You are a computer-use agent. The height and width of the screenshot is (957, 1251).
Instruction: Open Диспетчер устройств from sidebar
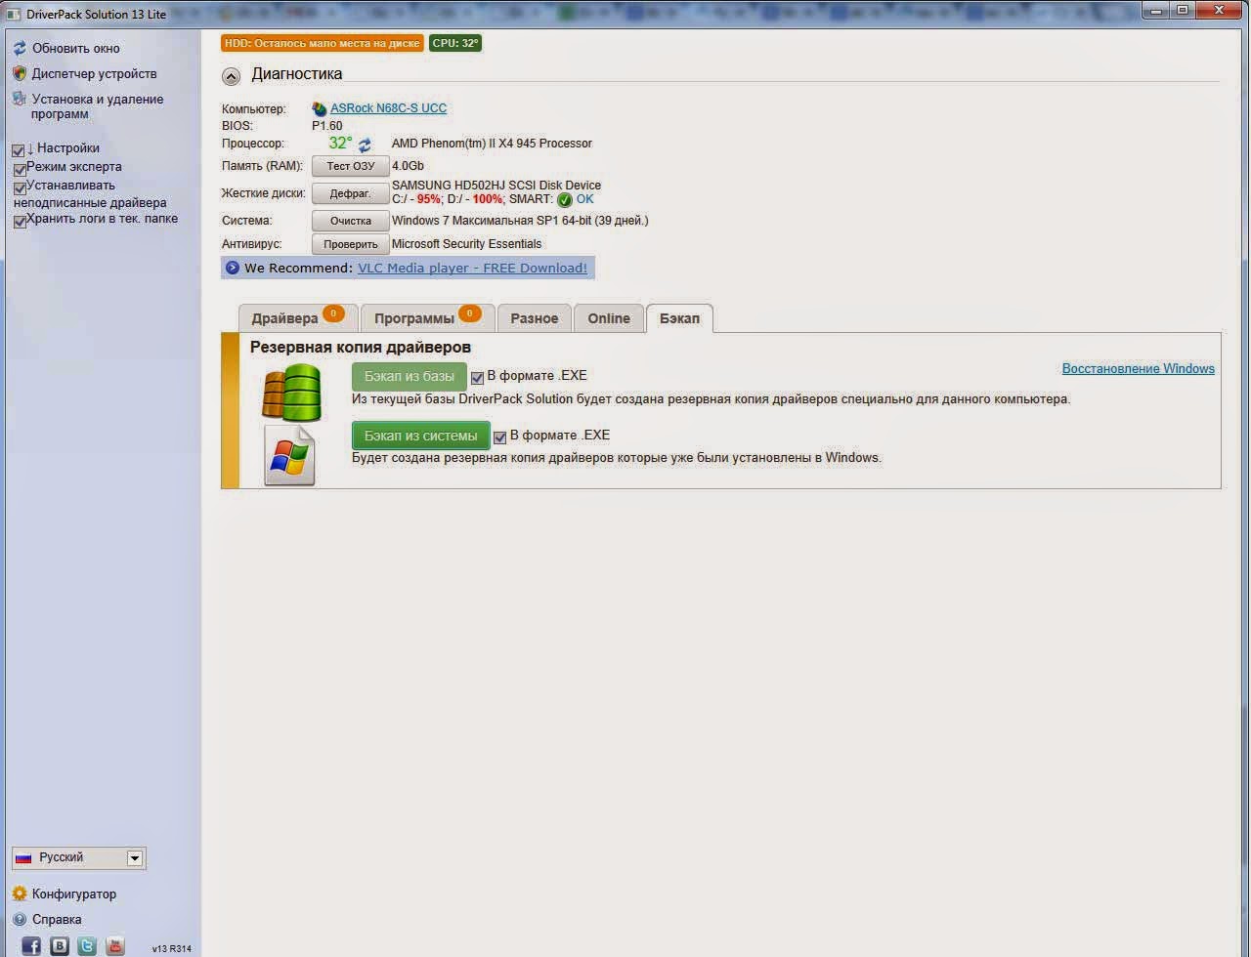click(x=94, y=73)
